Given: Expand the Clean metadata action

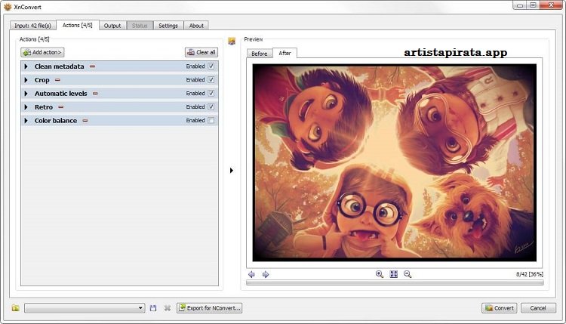Looking at the screenshot, I should click(26, 66).
